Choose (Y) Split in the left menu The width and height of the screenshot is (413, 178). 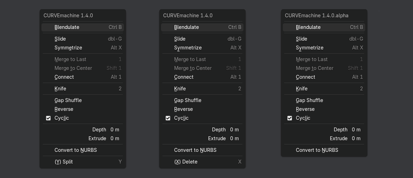point(83,162)
